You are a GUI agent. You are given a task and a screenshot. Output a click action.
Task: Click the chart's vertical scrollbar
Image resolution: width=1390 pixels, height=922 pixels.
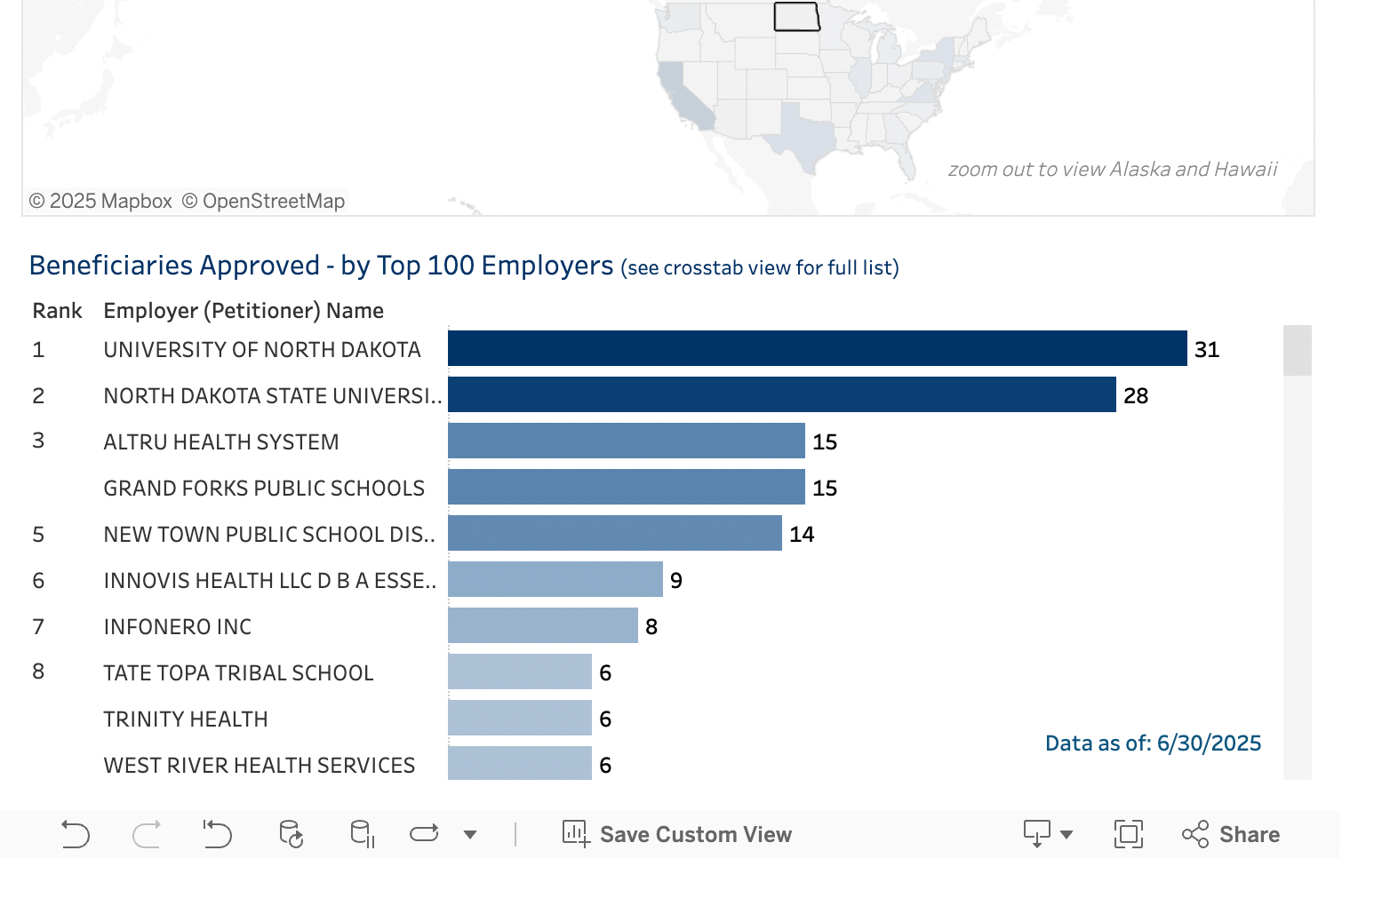[1297, 351]
